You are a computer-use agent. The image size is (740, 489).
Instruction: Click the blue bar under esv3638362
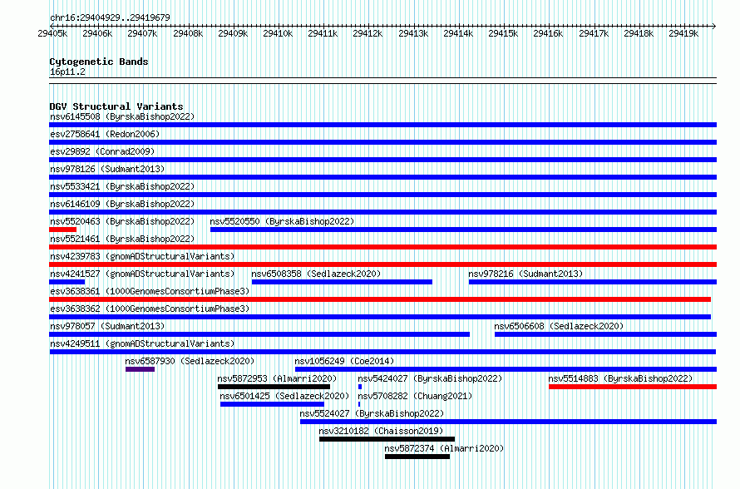[x=380, y=317]
